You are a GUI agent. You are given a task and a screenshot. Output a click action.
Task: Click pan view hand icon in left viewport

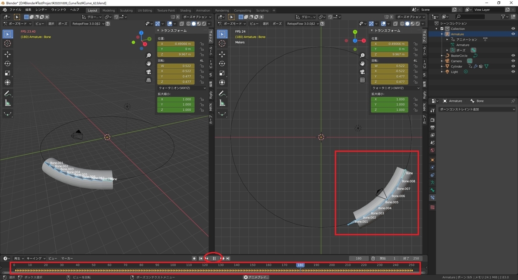(149, 64)
